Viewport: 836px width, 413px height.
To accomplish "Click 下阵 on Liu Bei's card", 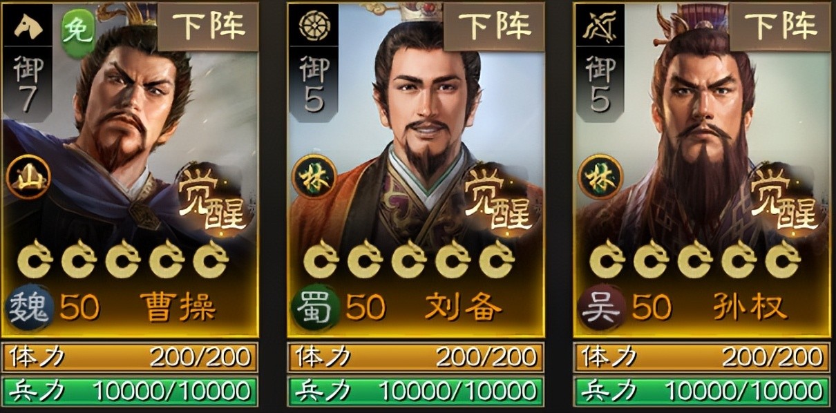I will (495, 26).
